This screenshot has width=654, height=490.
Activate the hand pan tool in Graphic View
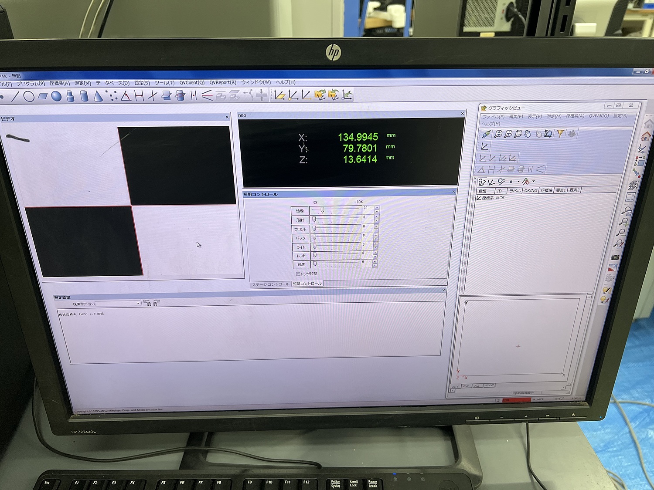[528, 134]
